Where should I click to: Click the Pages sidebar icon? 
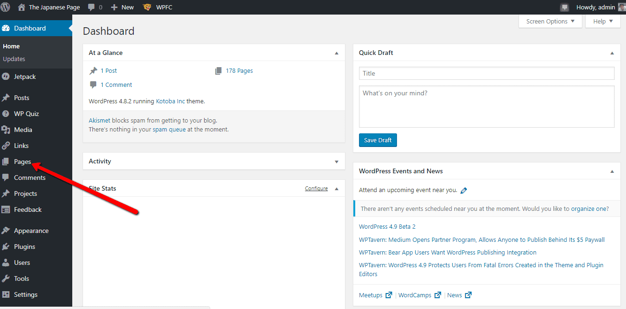(6, 162)
